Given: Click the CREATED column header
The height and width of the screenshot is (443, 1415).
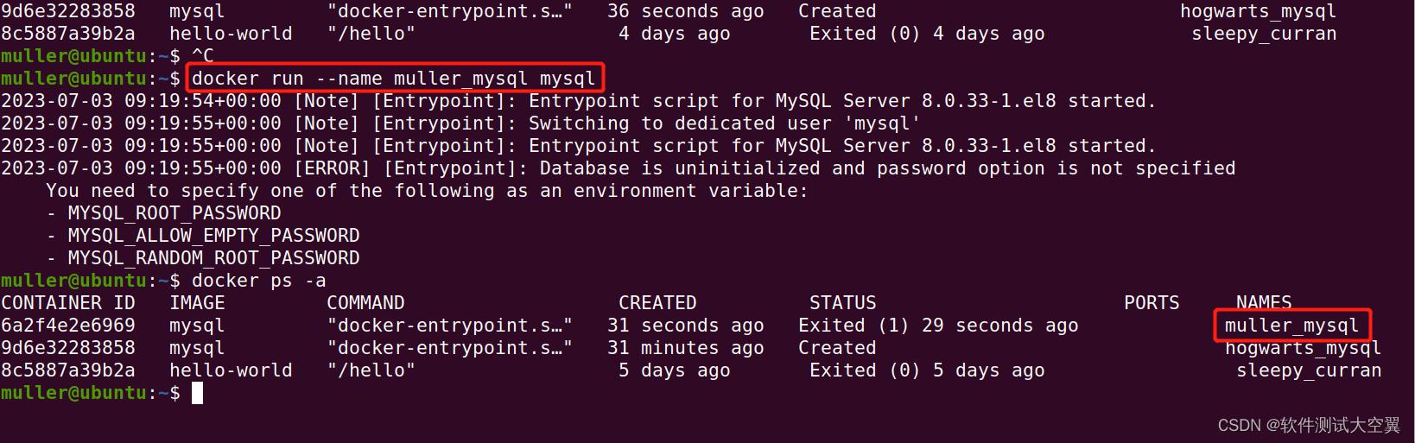Looking at the screenshot, I should (x=657, y=303).
